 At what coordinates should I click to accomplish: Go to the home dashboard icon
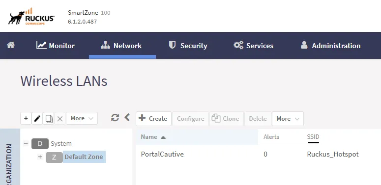click(x=11, y=45)
